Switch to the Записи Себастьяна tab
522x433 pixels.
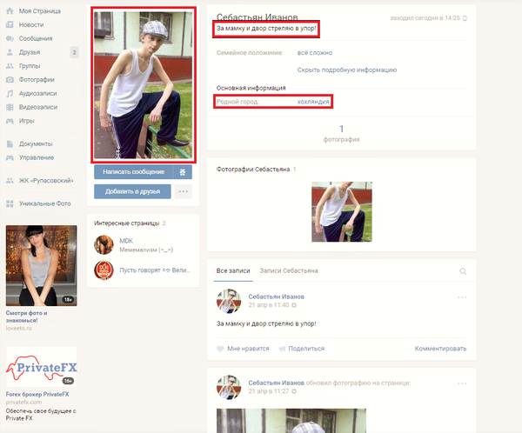pos(289,271)
